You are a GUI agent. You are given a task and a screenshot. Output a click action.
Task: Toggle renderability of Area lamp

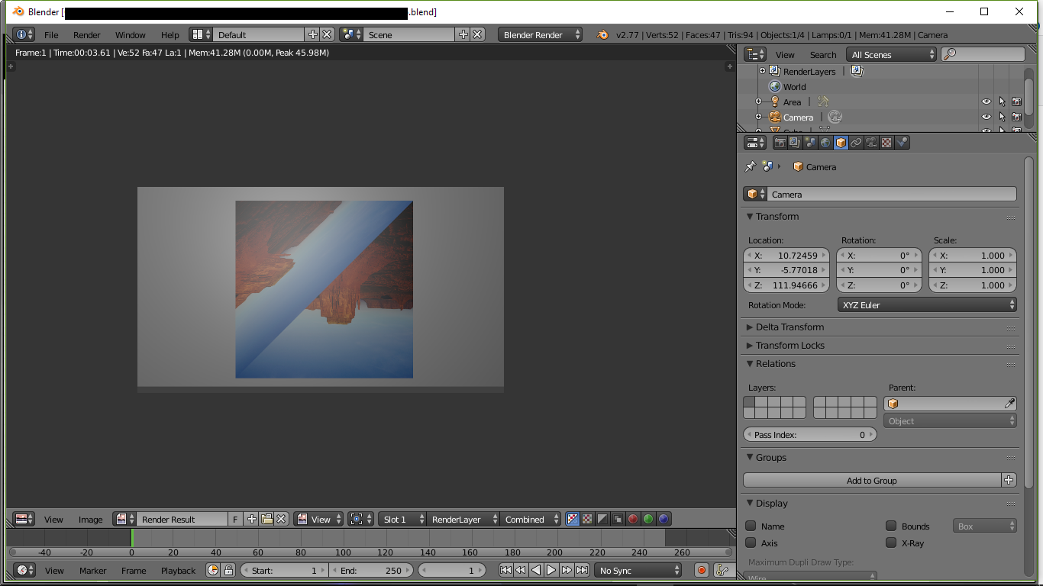point(1017,101)
